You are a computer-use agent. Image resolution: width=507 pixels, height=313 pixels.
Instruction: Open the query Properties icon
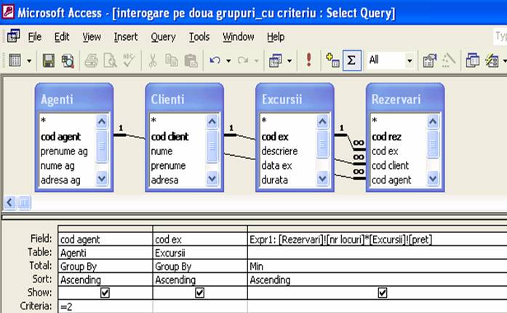[429, 61]
